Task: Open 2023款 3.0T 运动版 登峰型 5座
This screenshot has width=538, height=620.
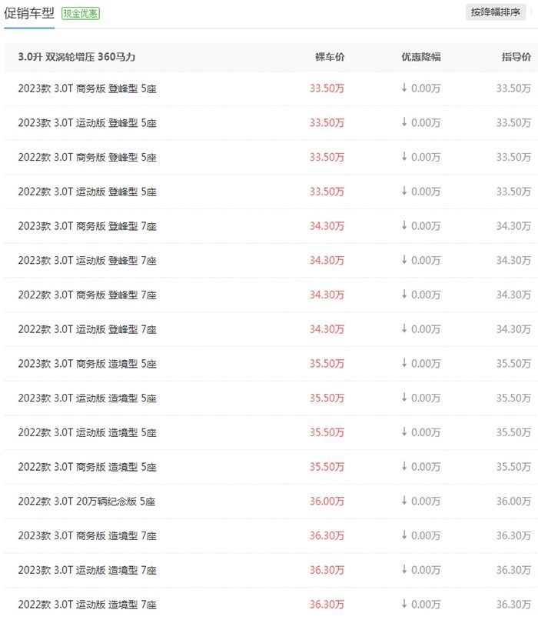Action: coord(88,122)
